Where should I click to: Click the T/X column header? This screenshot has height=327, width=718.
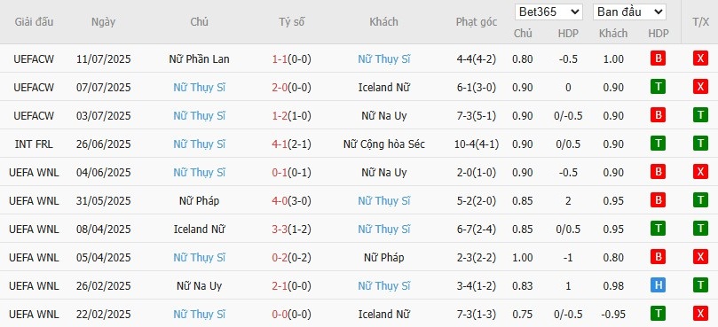[700, 22]
